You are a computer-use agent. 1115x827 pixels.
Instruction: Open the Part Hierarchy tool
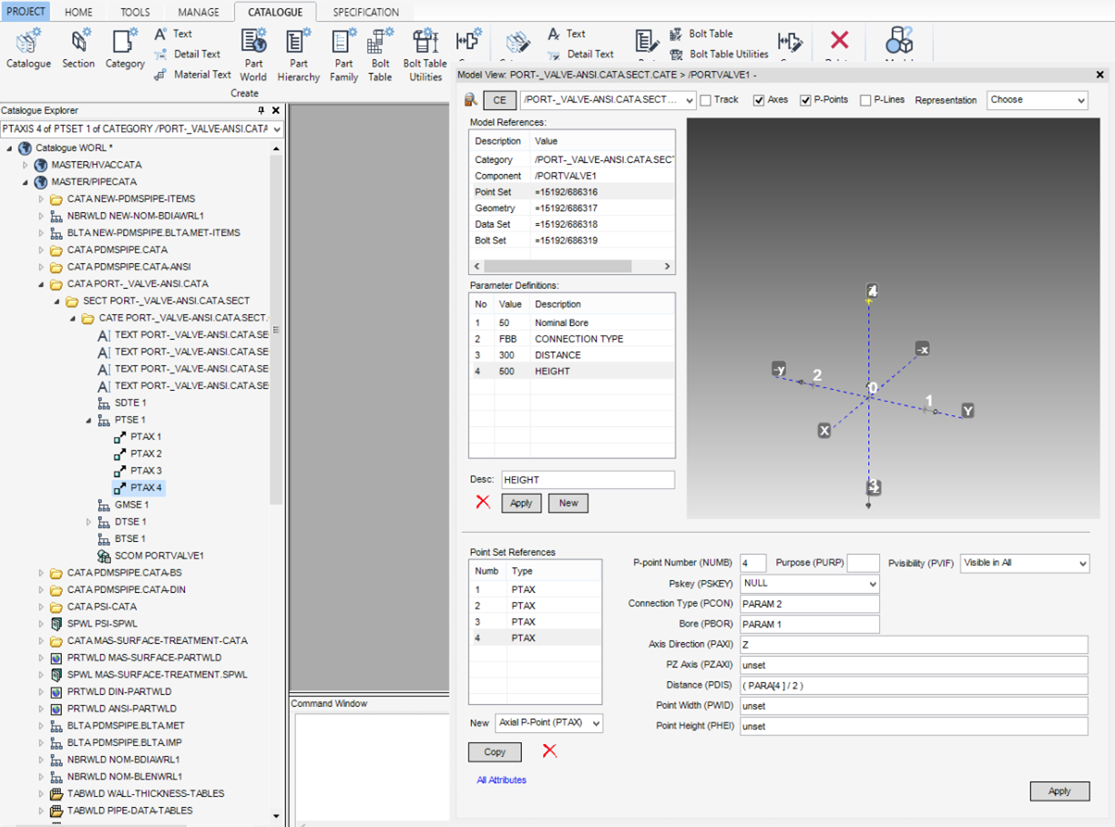(x=298, y=43)
